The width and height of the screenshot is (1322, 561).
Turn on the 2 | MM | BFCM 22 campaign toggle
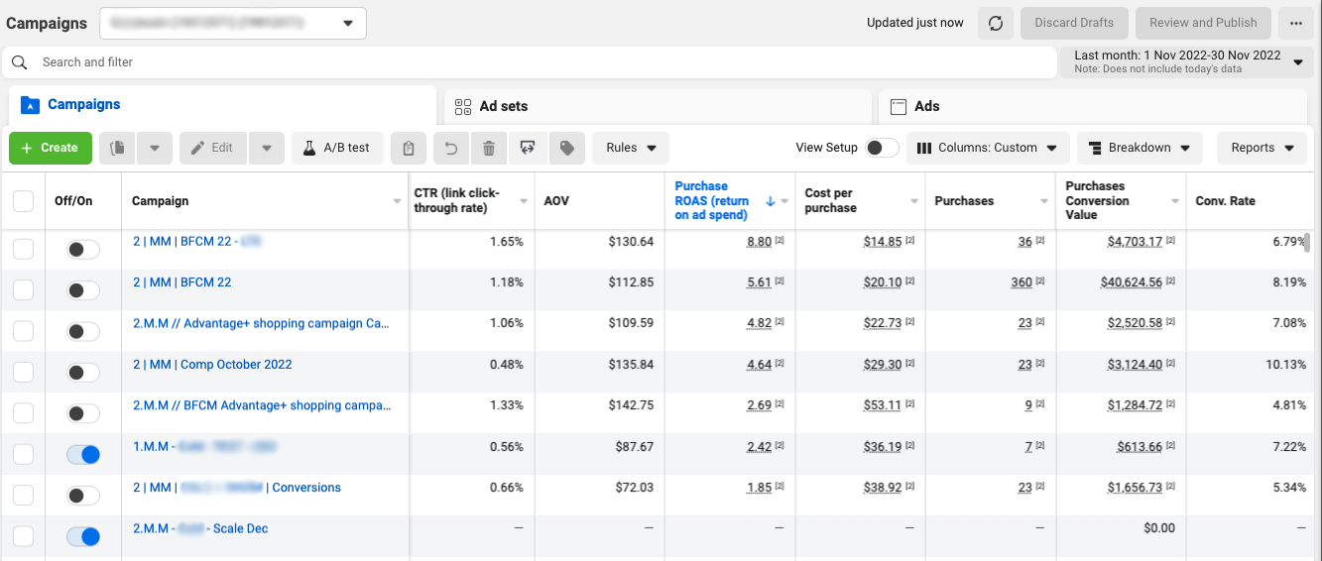click(x=83, y=290)
